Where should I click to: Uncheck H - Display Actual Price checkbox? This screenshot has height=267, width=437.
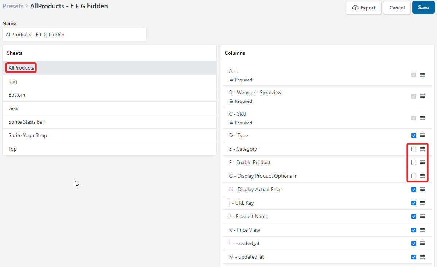click(414, 189)
